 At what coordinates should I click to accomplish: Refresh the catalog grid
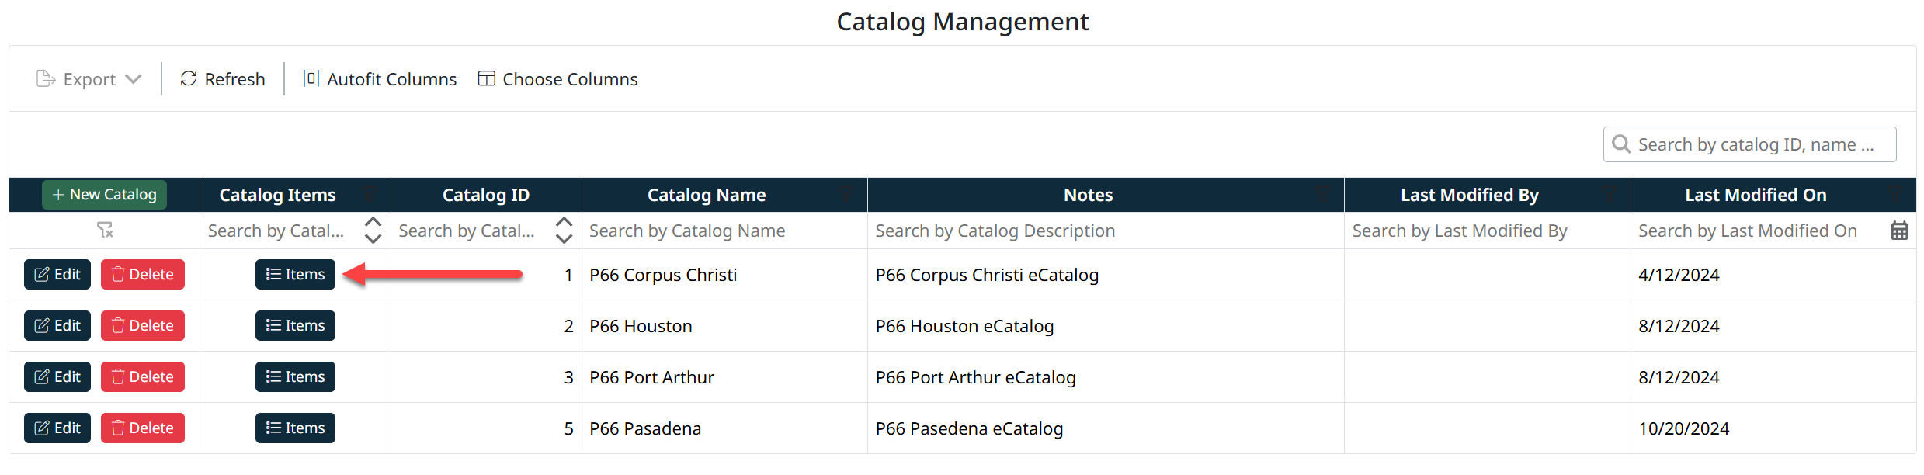point(223,79)
